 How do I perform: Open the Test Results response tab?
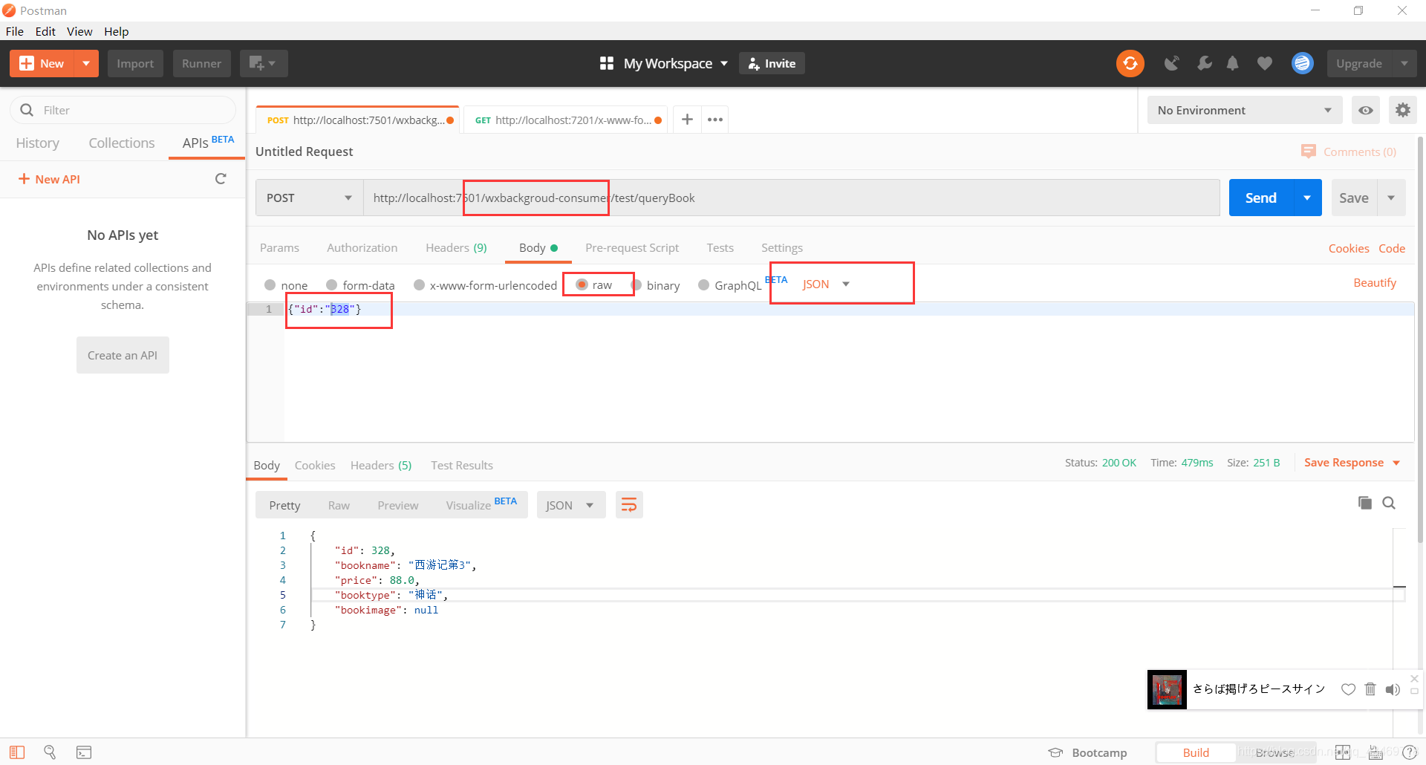point(462,465)
